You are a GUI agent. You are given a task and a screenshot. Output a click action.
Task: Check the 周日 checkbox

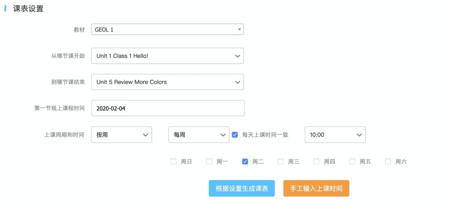(173, 162)
